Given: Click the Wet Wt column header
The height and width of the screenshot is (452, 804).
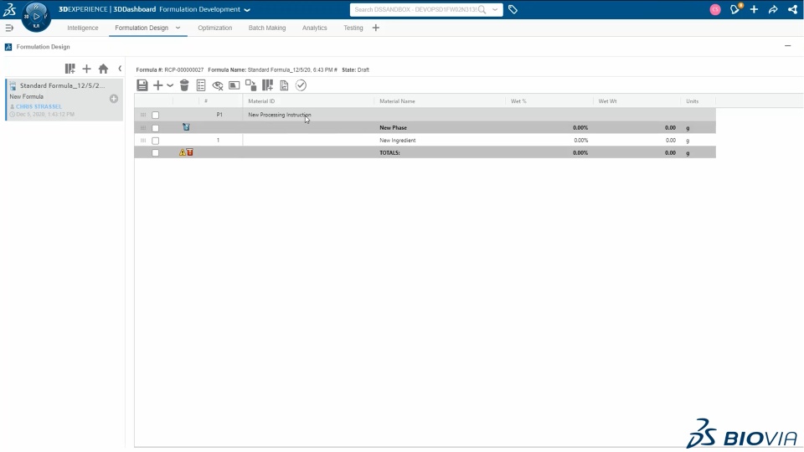Looking at the screenshot, I should click(608, 101).
